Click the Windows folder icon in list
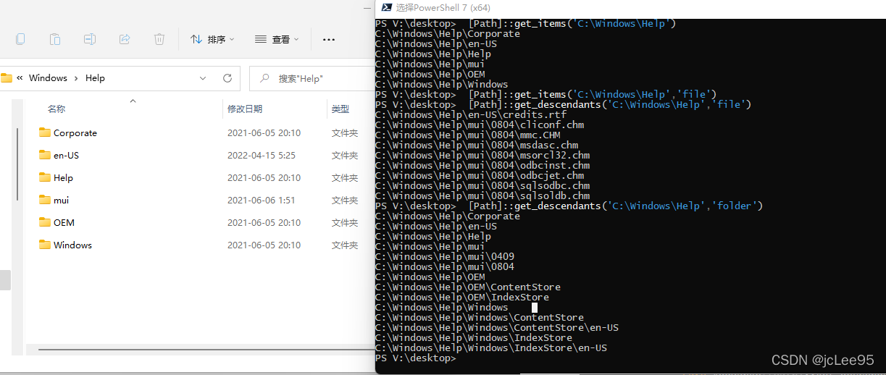This screenshot has width=886, height=375. point(45,245)
